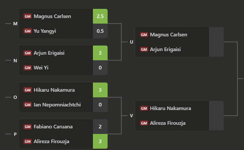The image size is (244, 150).
Task: Click GM badge beside Alireza Firouzja in match V
Action: pyautogui.click(x=144, y=123)
